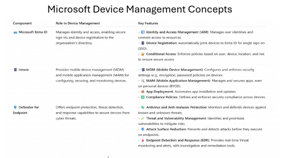Click the Device Registration feature label
Screen dimensions: 281x158
pyautogui.click(x=162, y=43)
